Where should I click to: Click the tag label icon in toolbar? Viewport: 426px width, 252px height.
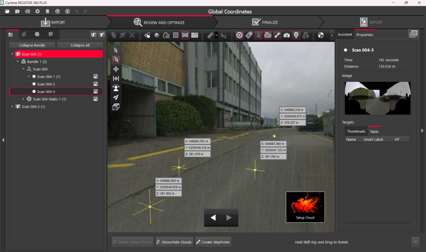249,35
